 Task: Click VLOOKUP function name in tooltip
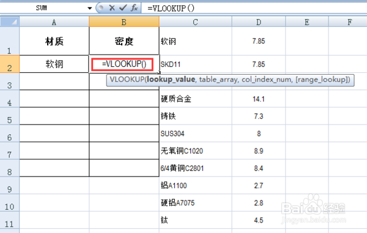click(x=127, y=80)
